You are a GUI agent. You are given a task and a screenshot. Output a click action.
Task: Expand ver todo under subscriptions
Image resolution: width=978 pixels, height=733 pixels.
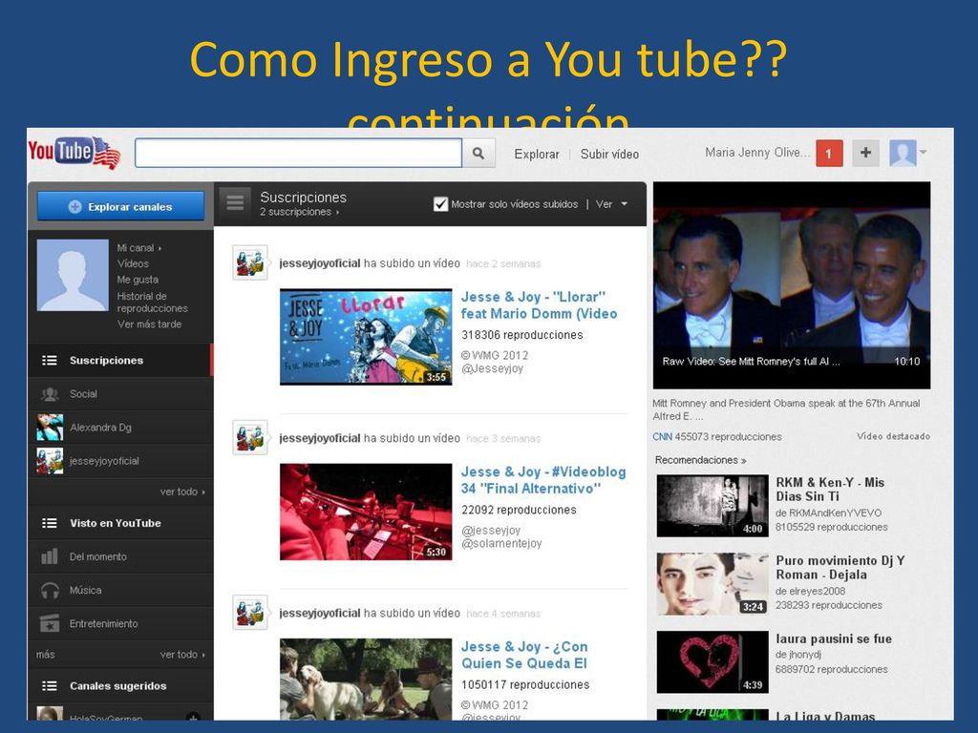click(182, 492)
